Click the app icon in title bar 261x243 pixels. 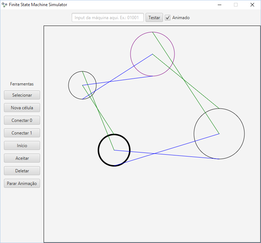tap(4, 5)
